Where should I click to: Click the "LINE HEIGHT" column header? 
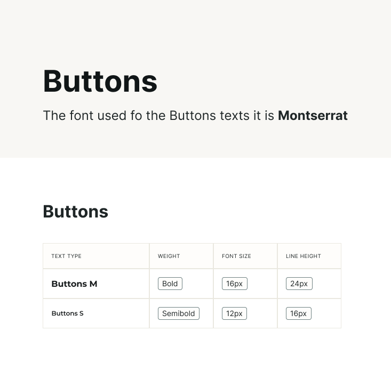coord(304,256)
